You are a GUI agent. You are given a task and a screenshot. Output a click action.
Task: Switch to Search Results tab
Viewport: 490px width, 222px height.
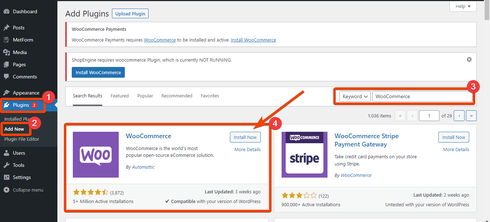[x=88, y=96]
